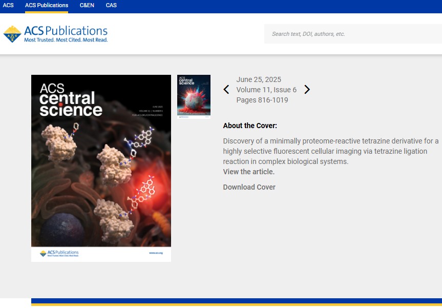Click the Volume 11, Issue 6 text
This screenshot has width=442, height=308.
(266, 90)
